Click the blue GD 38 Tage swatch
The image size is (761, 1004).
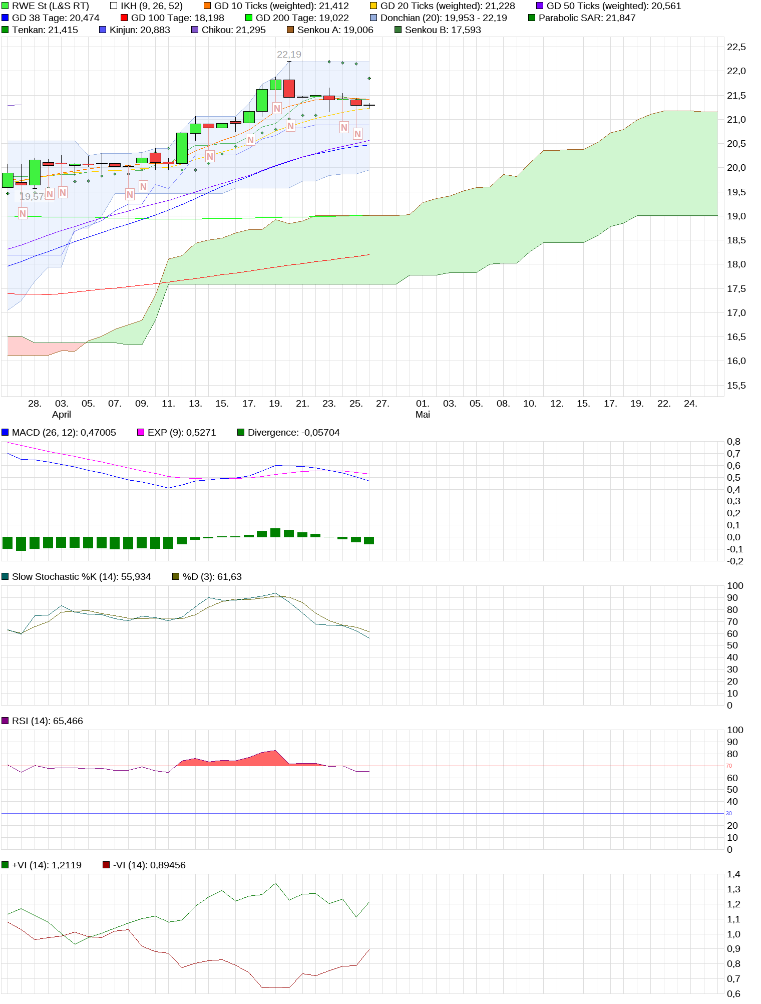pyautogui.click(x=5, y=18)
